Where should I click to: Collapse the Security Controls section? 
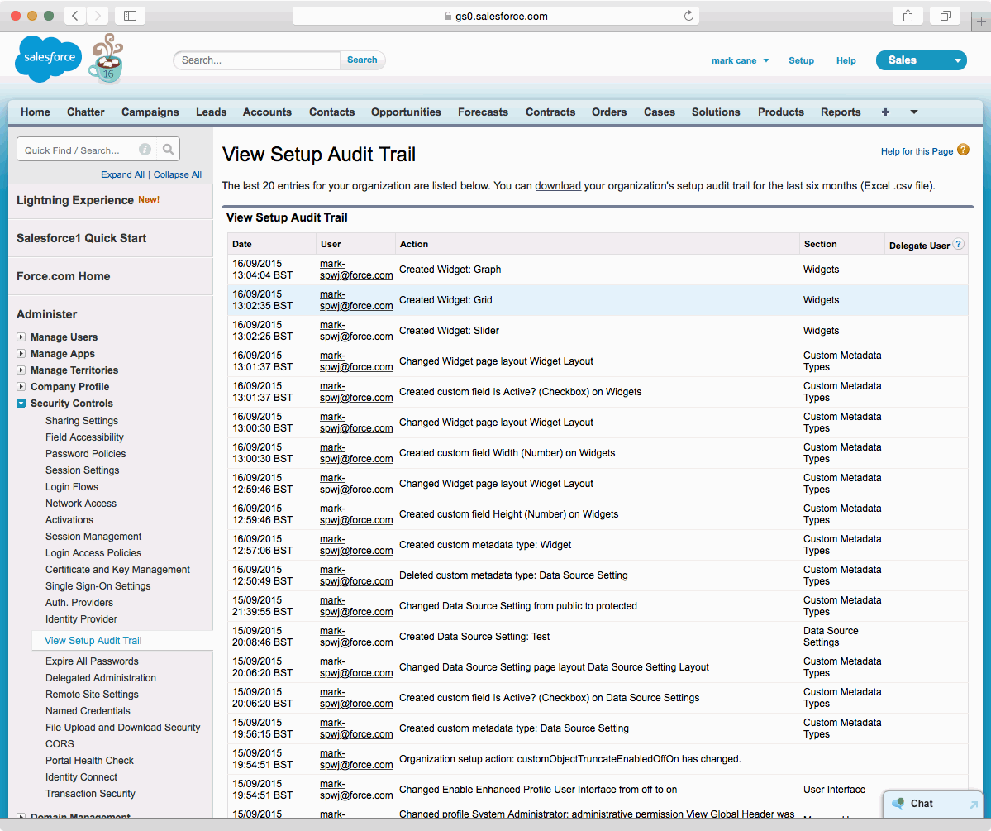[x=21, y=404]
